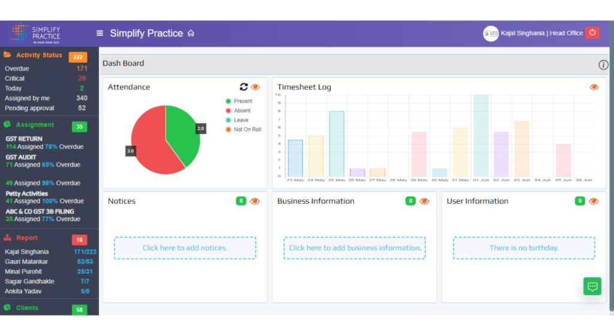This screenshot has height=336, width=614.
Task: Click the user avatar next to Kajal Singhania
Action: [490, 34]
